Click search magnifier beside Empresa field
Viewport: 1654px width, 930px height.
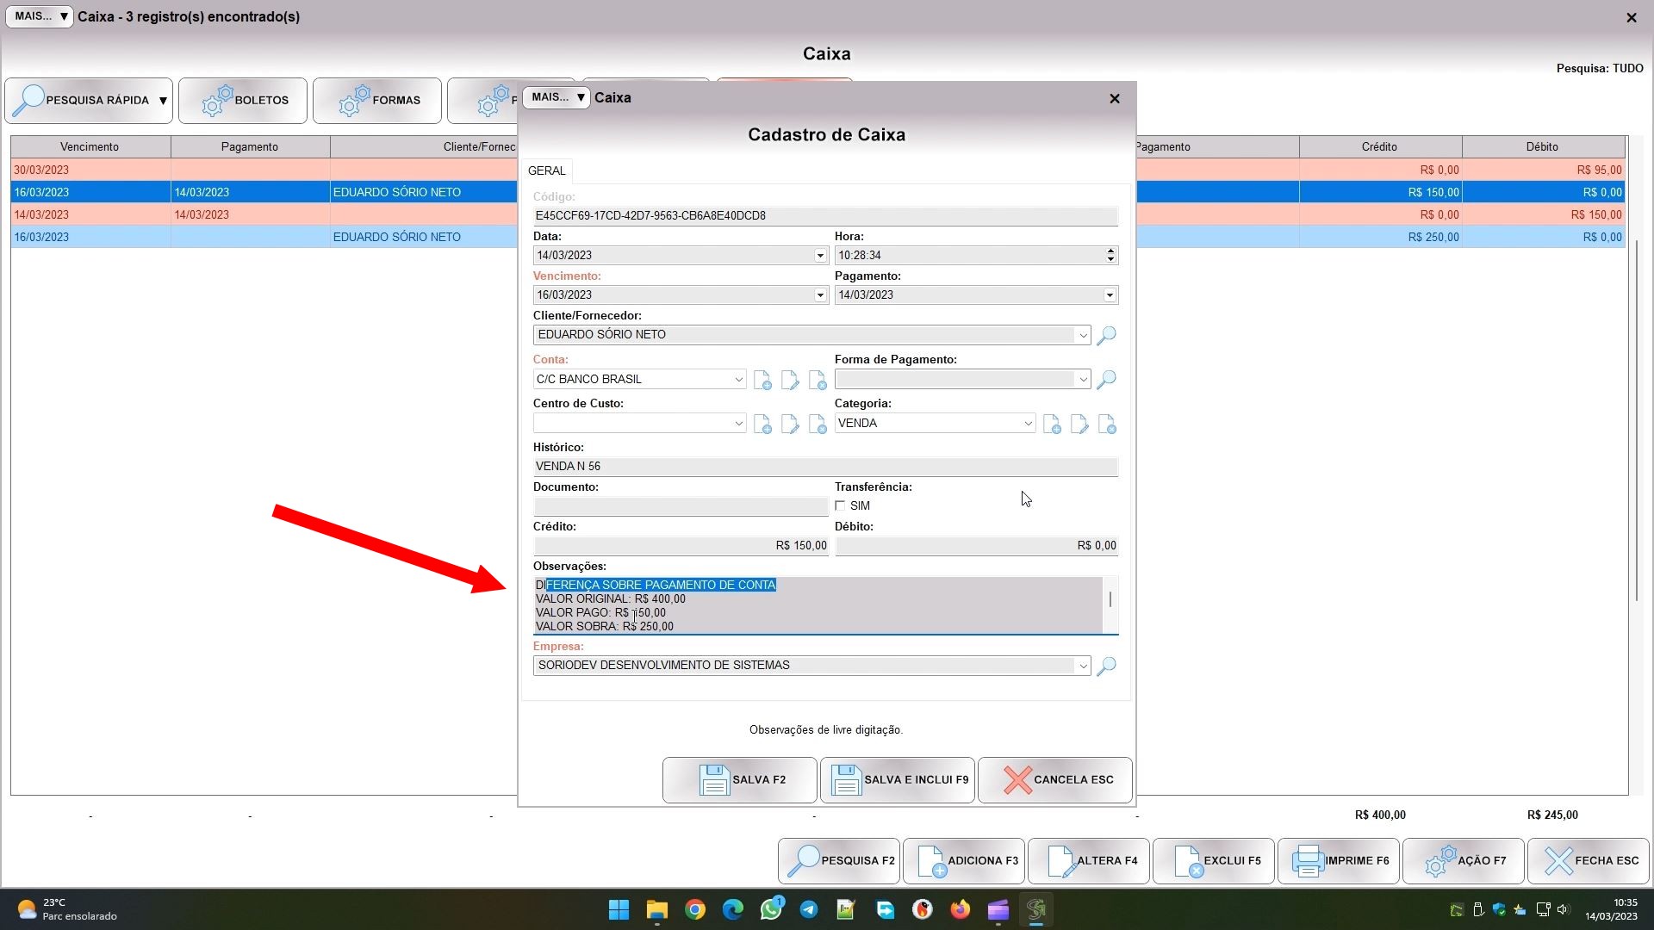point(1107,666)
